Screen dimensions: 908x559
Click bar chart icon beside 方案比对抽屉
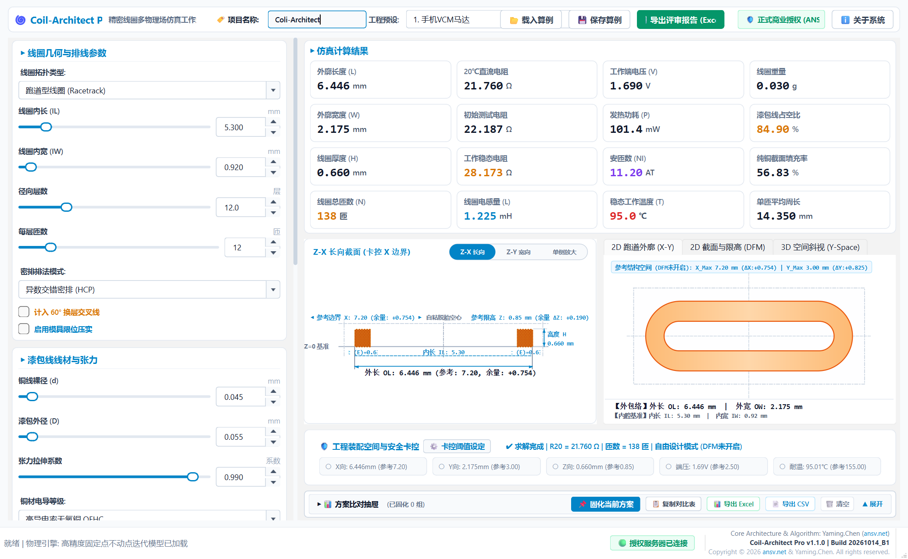pyautogui.click(x=328, y=504)
